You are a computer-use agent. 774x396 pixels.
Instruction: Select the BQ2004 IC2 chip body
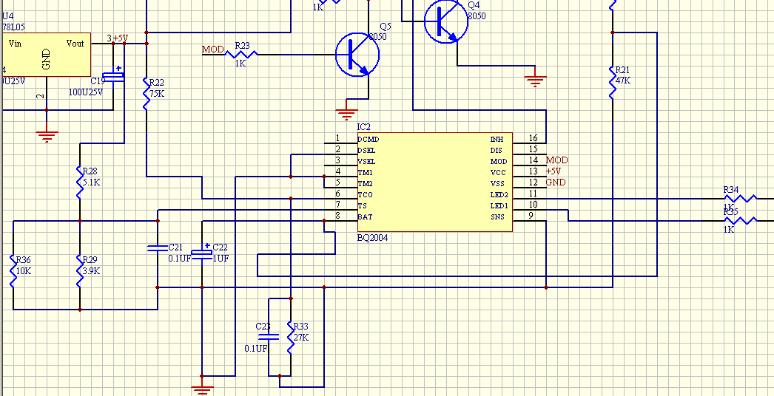click(x=435, y=182)
